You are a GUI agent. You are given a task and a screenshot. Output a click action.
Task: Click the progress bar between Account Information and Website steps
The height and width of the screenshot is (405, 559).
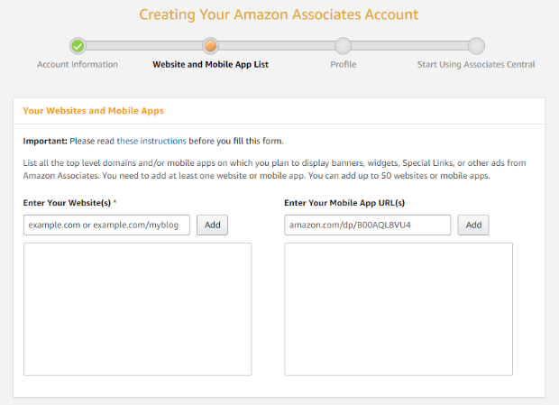coord(144,46)
